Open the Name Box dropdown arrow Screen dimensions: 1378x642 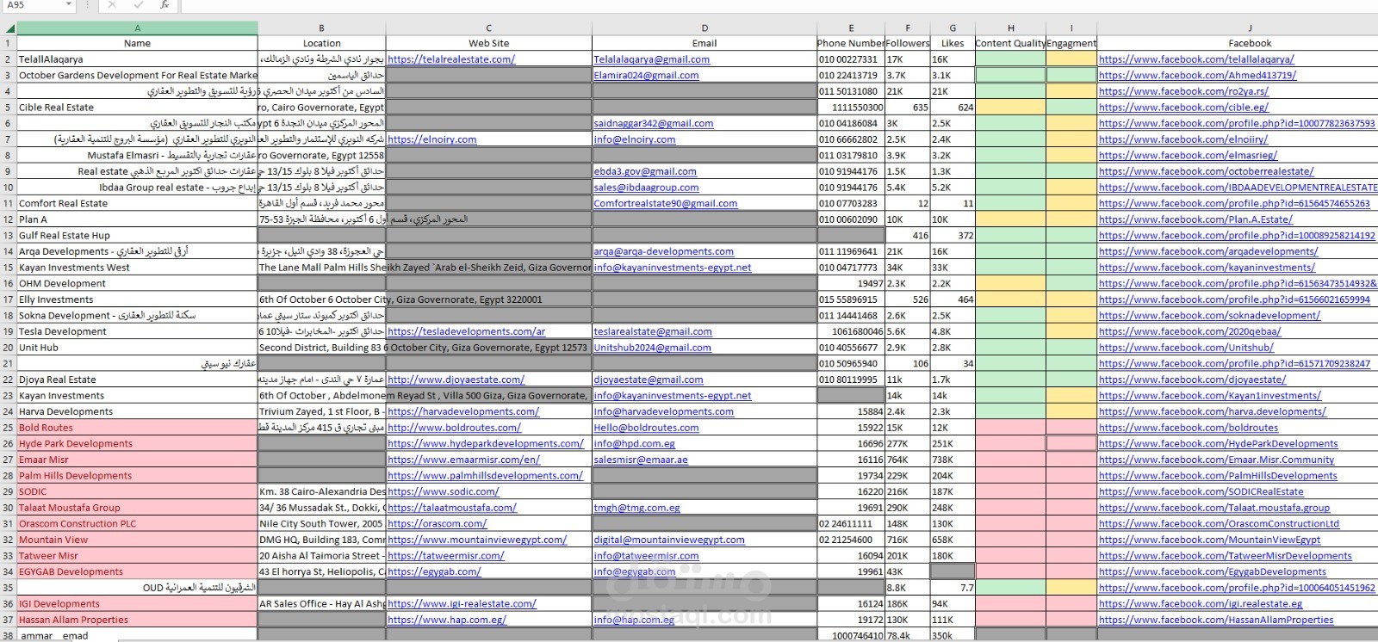coord(69,5)
